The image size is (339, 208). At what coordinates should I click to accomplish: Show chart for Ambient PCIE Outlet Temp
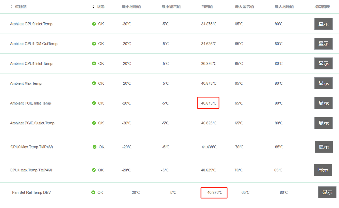[x=324, y=123]
